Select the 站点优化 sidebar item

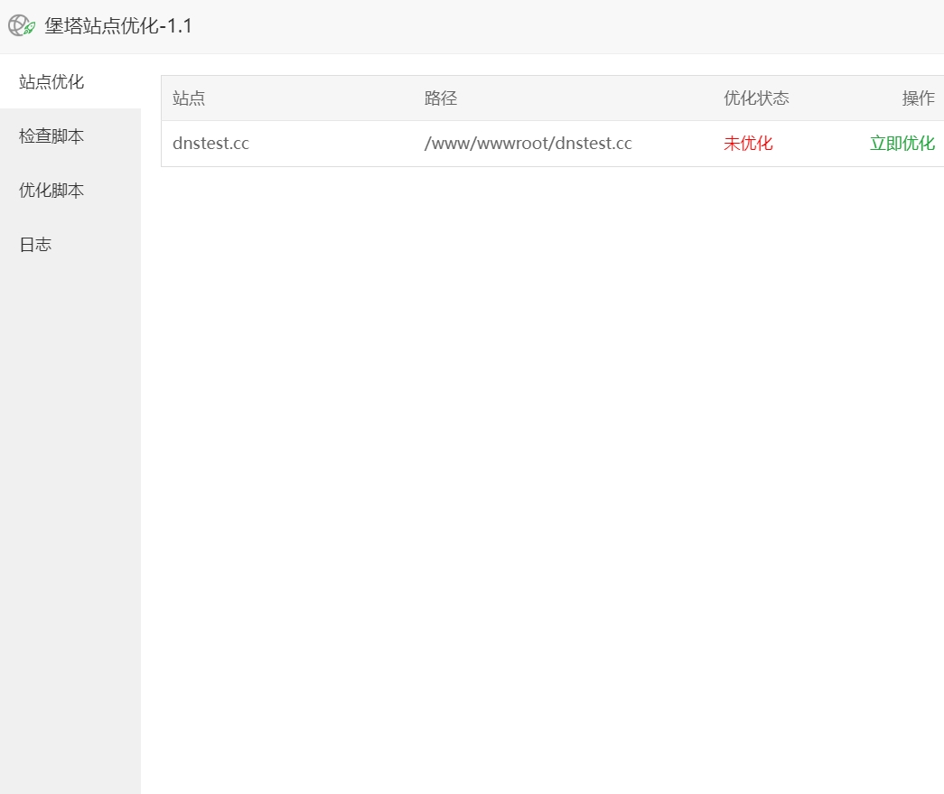pyautogui.click(x=50, y=81)
